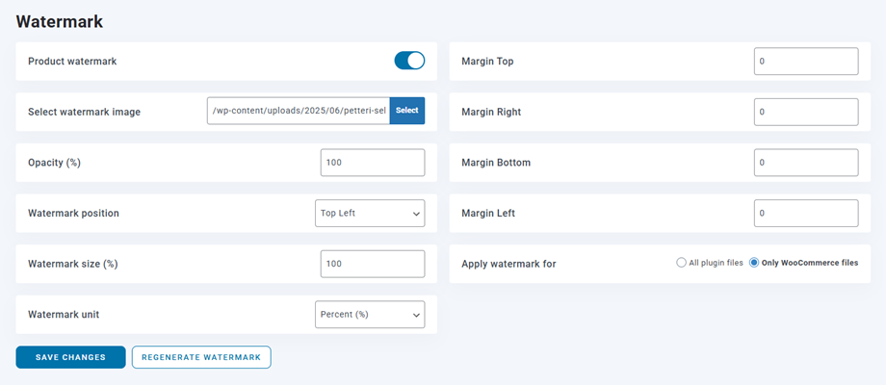The width and height of the screenshot is (886, 385).
Task: Focus the Margin Bottom input field
Action: coord(805,163)
